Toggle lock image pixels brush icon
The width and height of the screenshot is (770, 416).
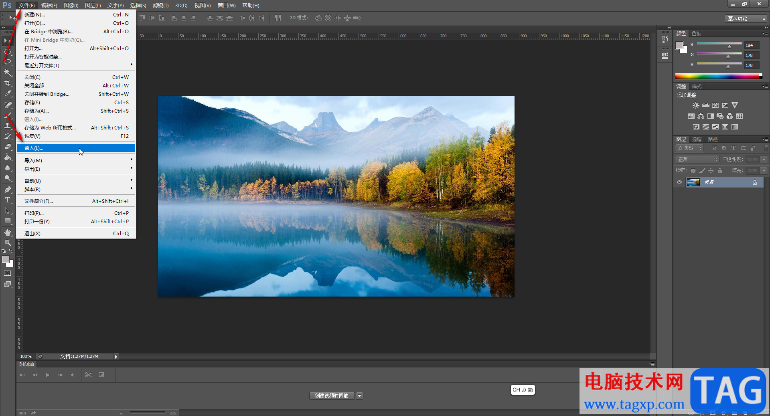pyautogui.click(x=702, y=171)
